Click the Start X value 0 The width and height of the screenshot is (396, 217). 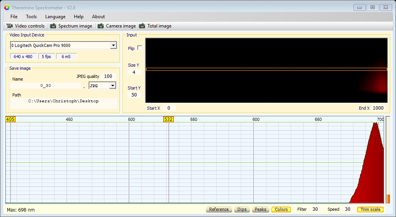point(169,108)
